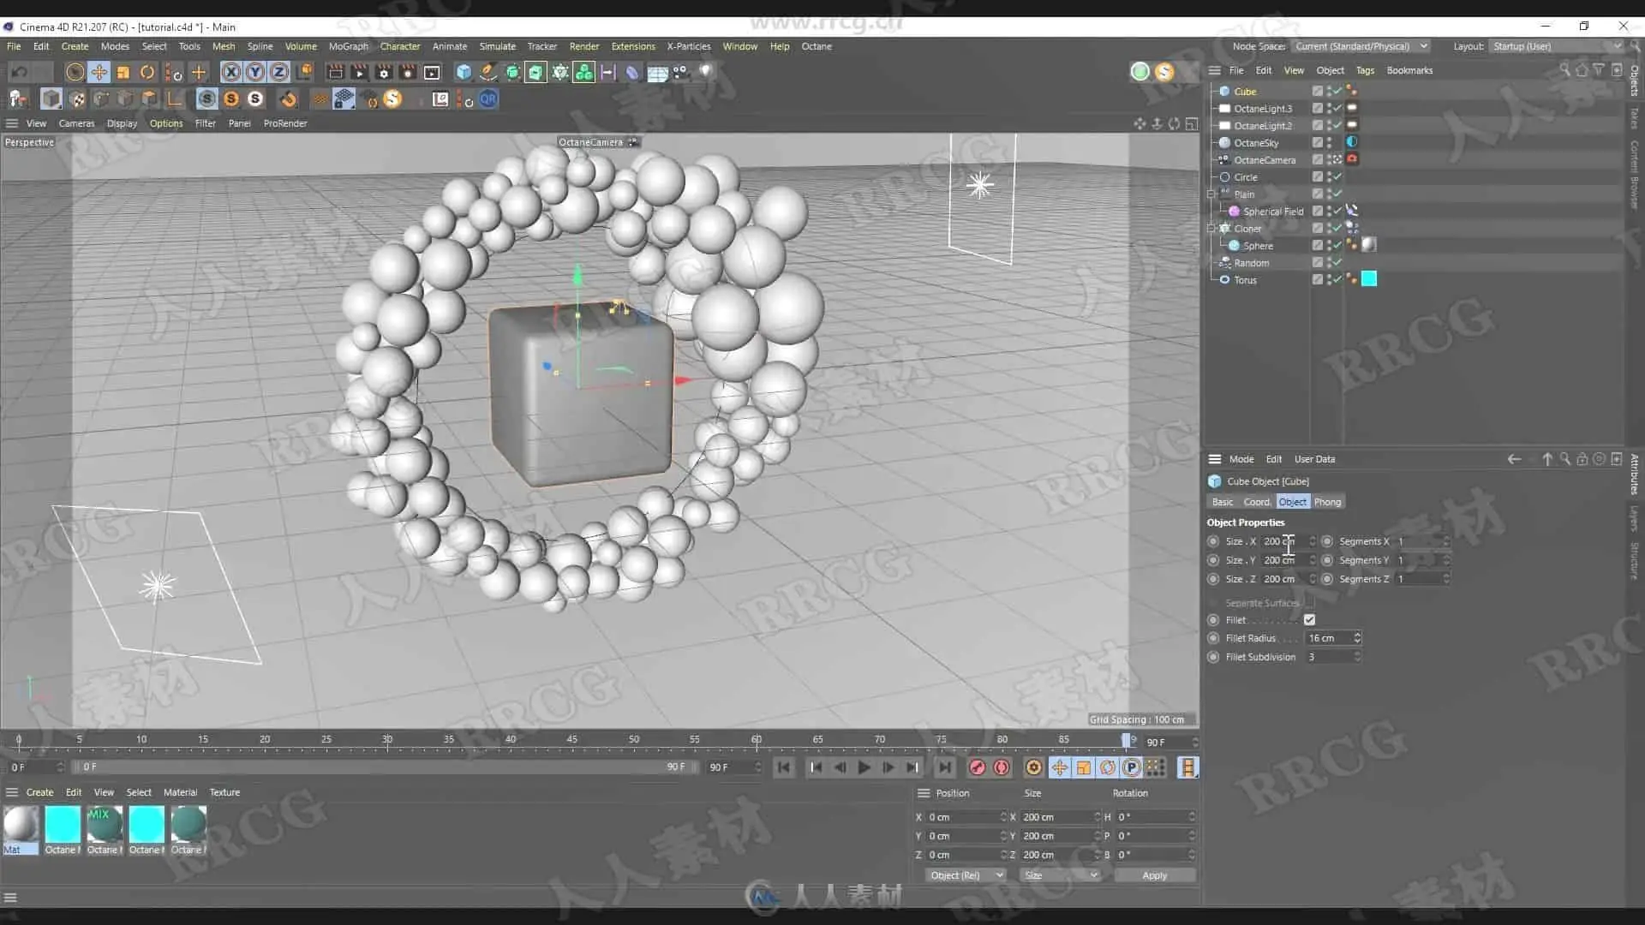The height and width of the screenshot is (925, 1645).
Task: Uncheck the Fillet checkbox
Action: 1309,620
